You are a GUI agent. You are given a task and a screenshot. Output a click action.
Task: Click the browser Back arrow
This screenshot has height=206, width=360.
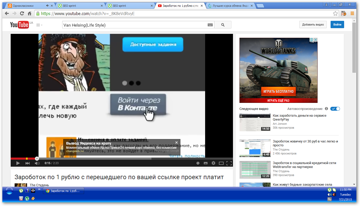click(x=7, y=14)
